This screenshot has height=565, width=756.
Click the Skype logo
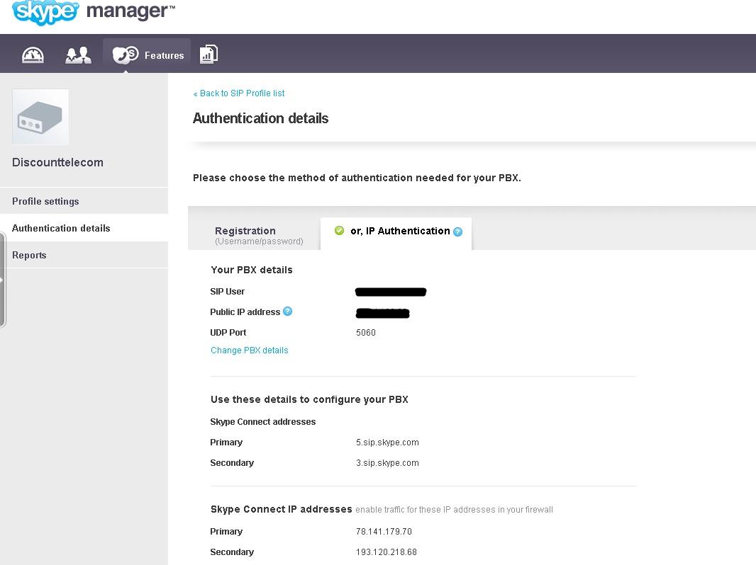(x=45, y=12)
